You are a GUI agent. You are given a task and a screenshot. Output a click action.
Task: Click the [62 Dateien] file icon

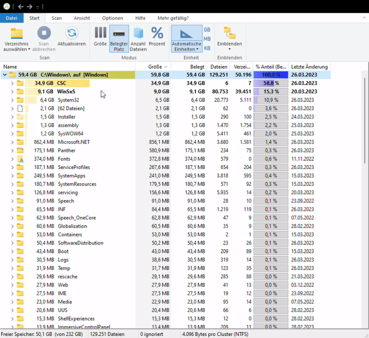[20, 108]
